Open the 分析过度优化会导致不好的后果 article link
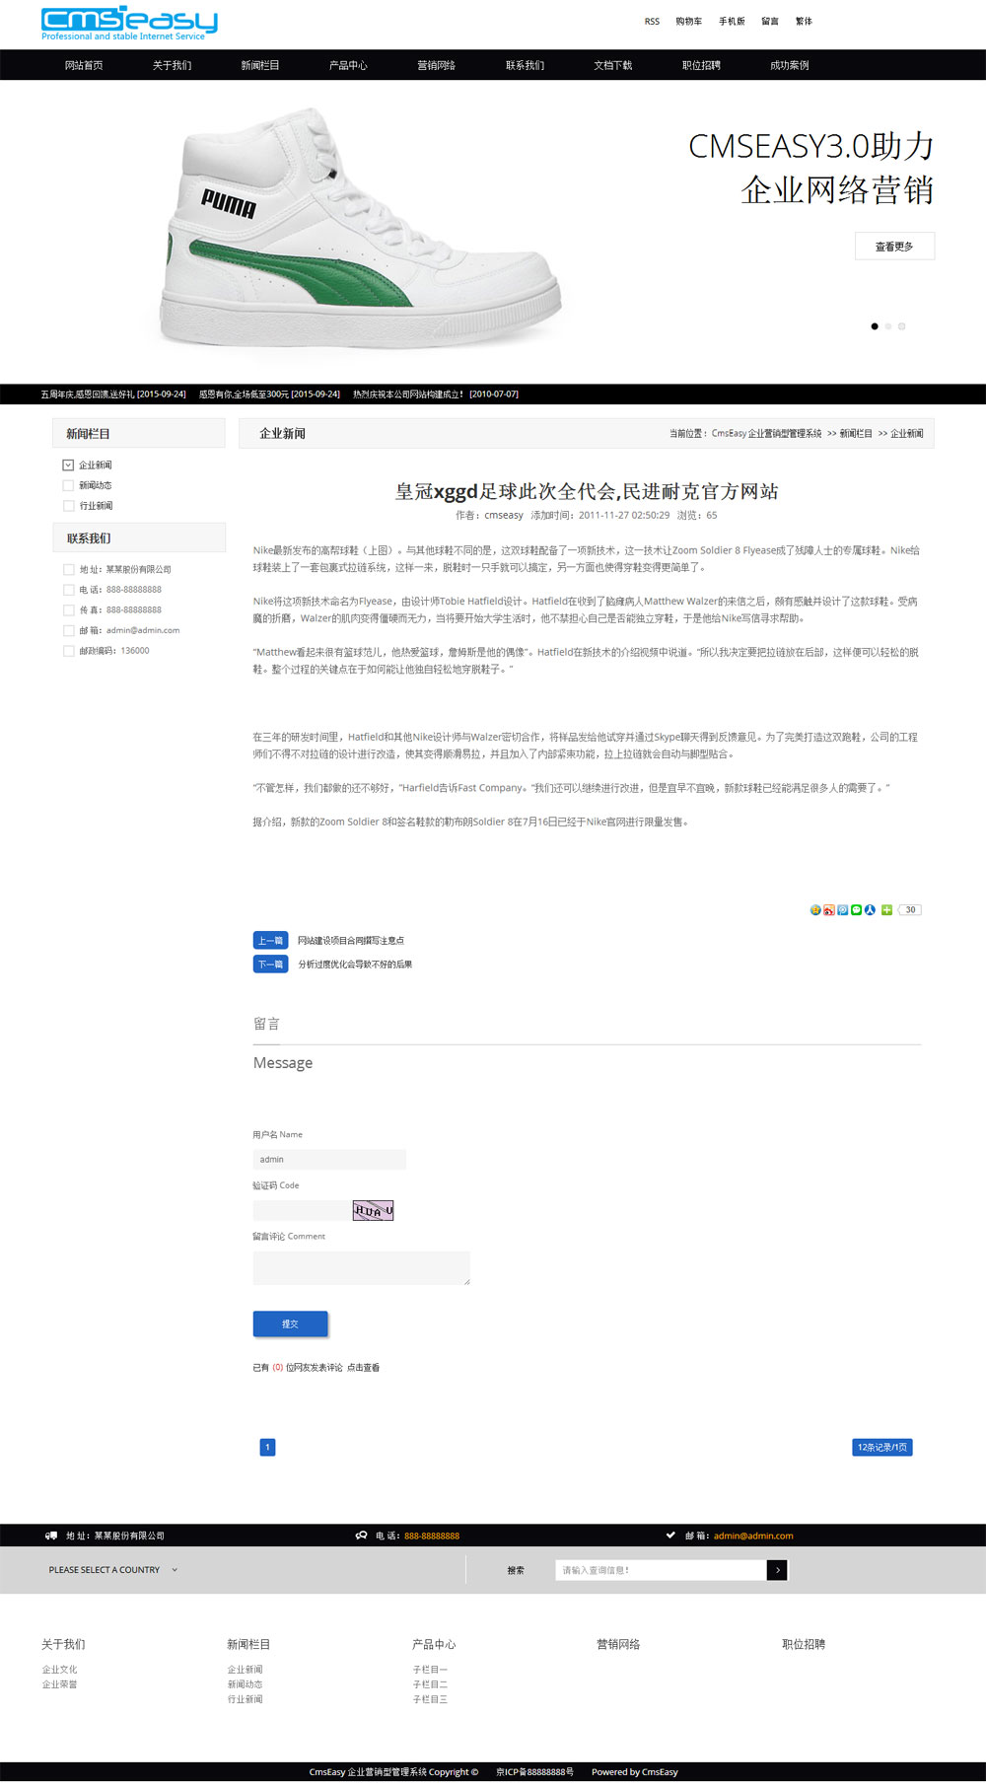 click(x=355, y=965)
